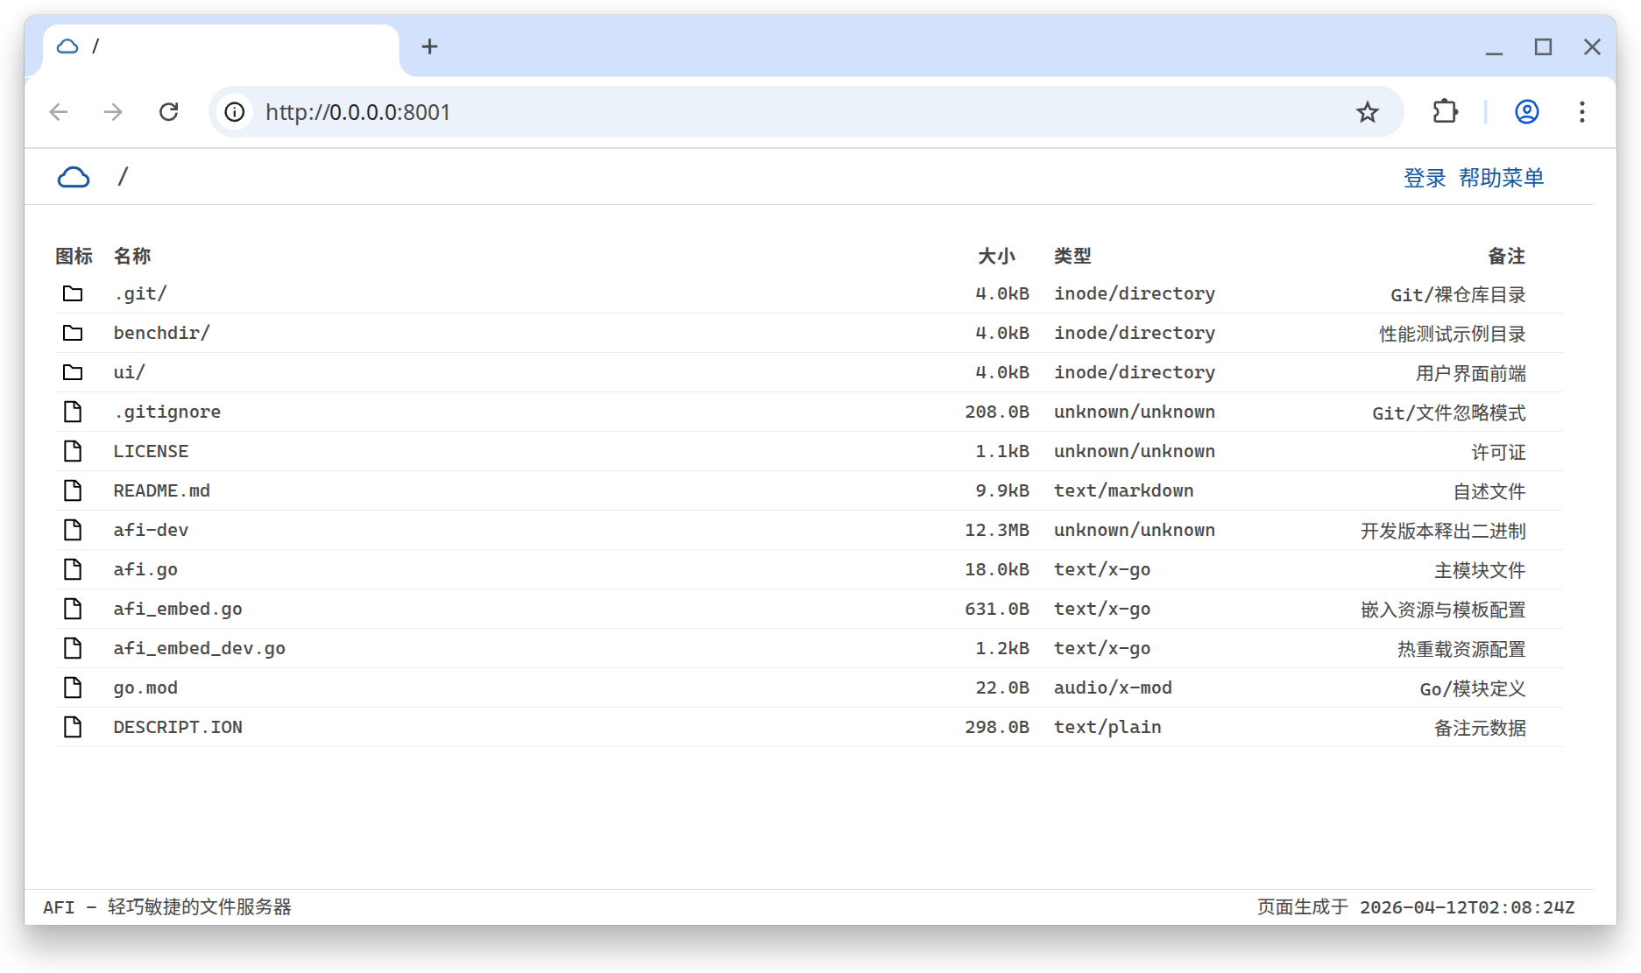View site information icon in address bar
This screenshot has height=973, width=1641.
coord(235,112)
